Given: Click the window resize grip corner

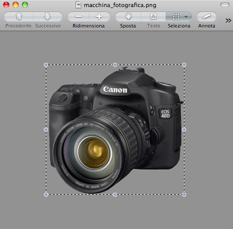Looking at the screenshot, I should pyautogui.click(x=230, y=226).
